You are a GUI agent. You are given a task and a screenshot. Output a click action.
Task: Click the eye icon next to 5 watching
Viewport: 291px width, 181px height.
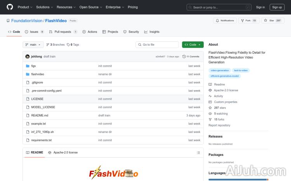click(210, 114)
